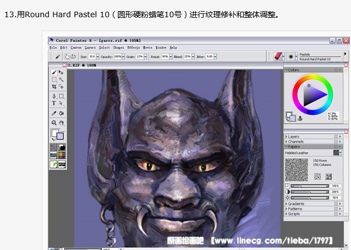Open the brush selector bar flyout arrow
The image size is (351, 250).
click(x=345, y=54)
